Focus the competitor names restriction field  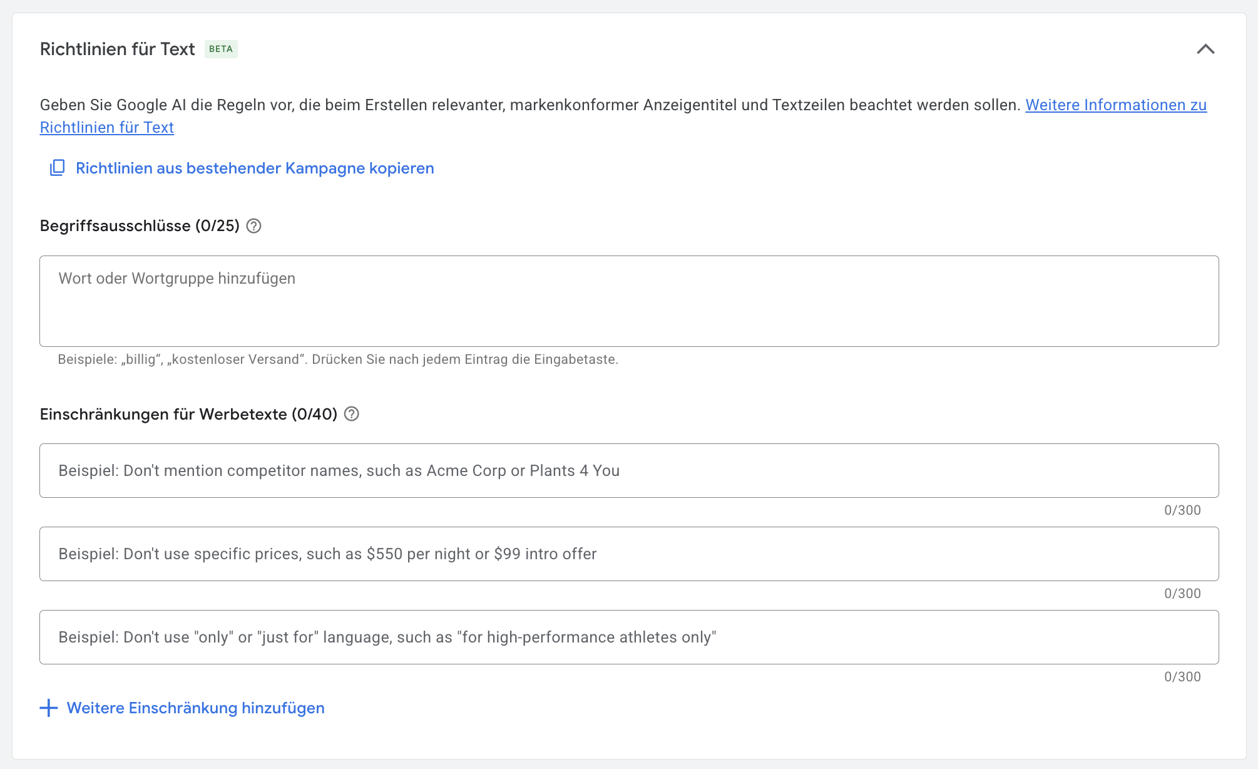(x=628, y=471)
